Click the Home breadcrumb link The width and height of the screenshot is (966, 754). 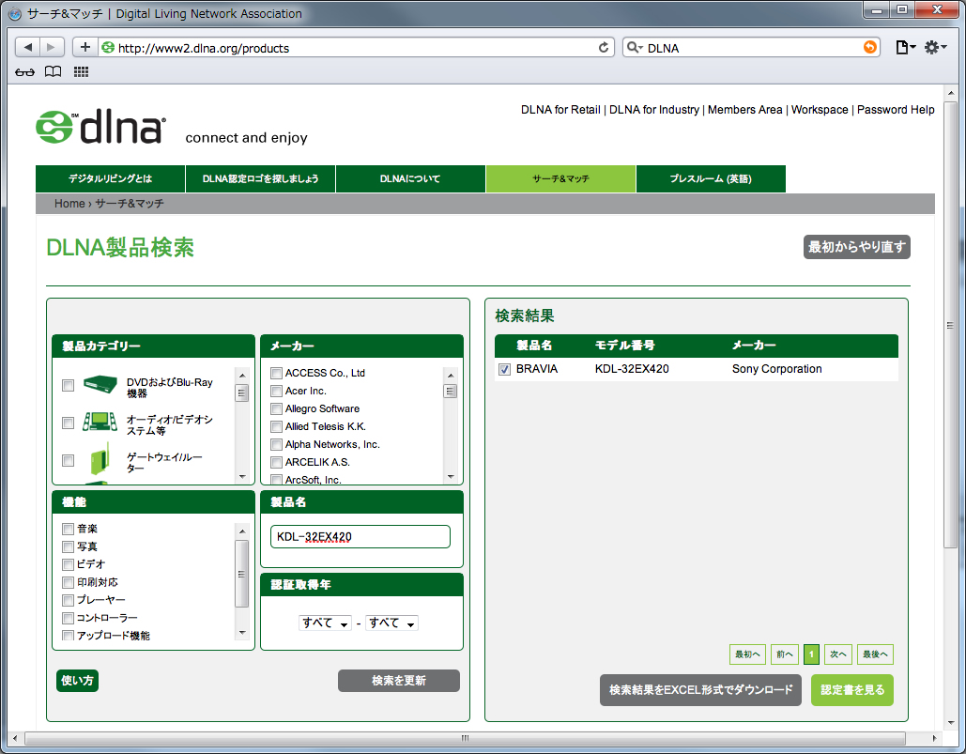pos(69,203)
